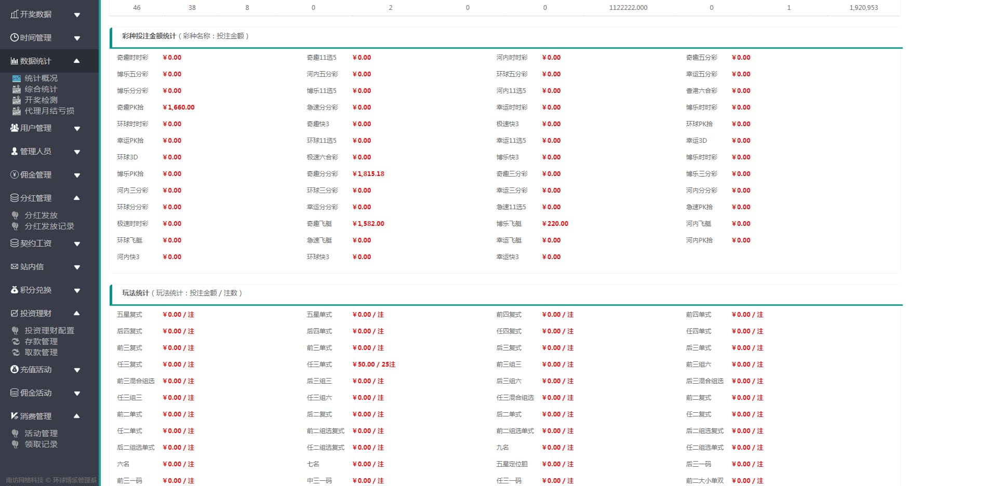Expand the 开奖数据 menu arrow
987x486 pixels.
point(77,15)
